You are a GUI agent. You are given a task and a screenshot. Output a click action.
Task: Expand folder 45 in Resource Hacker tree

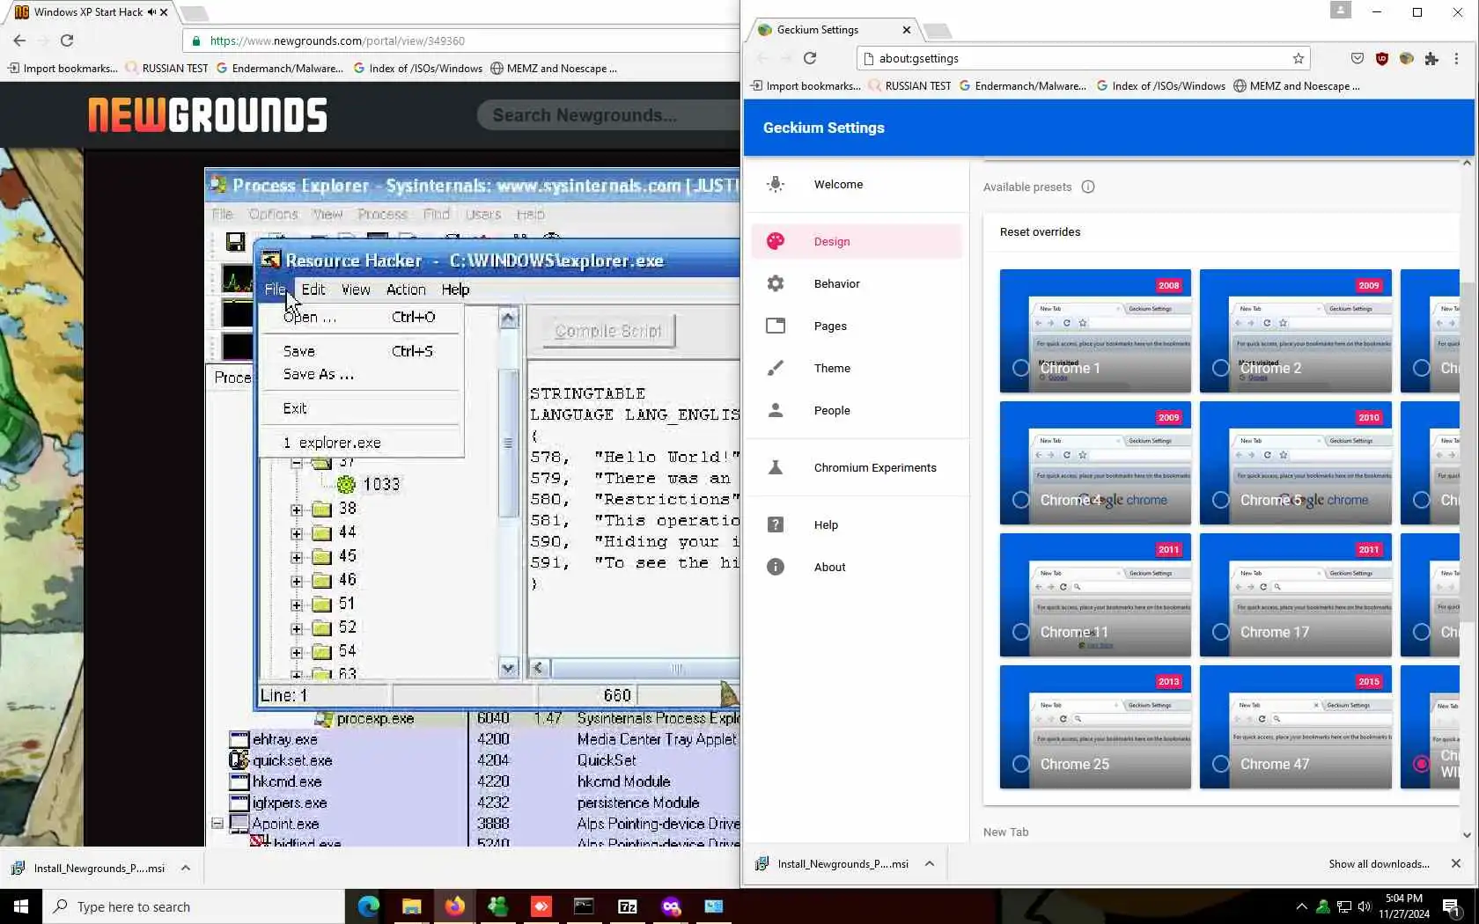click(297, 557)
